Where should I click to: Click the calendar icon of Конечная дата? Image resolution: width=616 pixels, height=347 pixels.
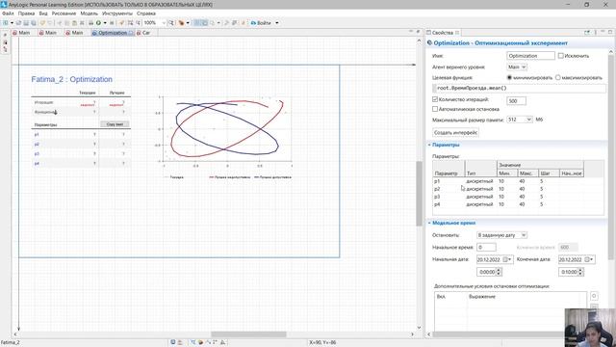(x=588, y=259)
